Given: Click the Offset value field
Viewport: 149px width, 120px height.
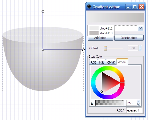Looking at the screenshot, I should [x=133, y=48].
